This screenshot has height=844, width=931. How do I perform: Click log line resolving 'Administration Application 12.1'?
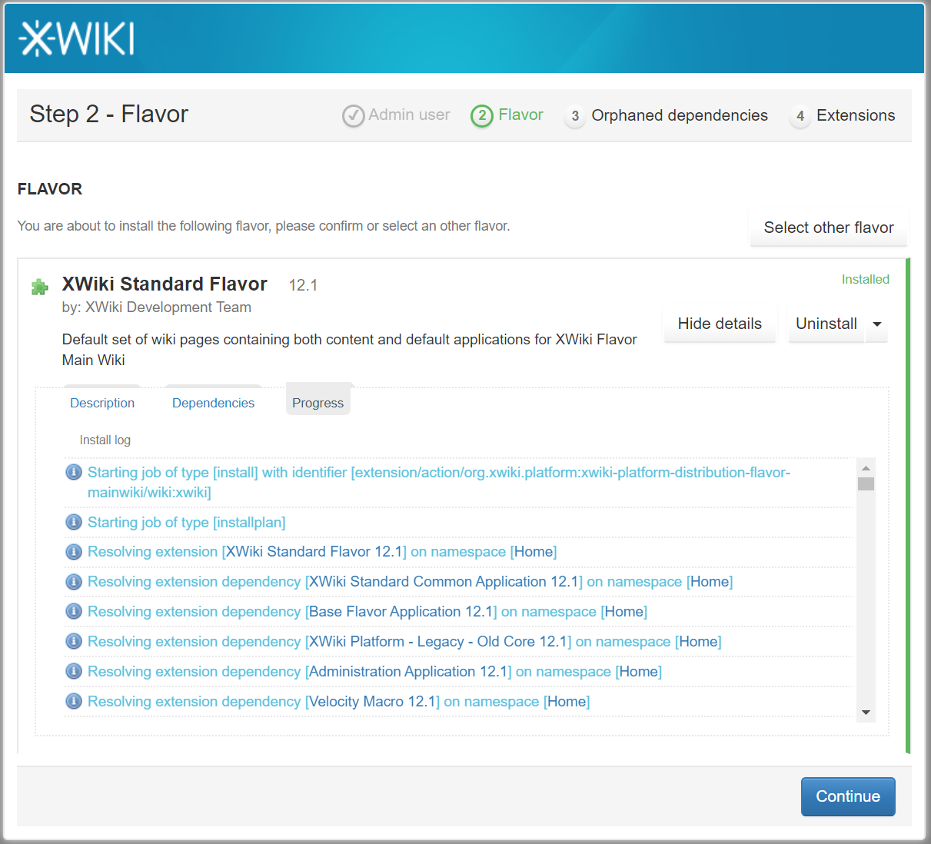pyautogui.click(x=374, y=671)
